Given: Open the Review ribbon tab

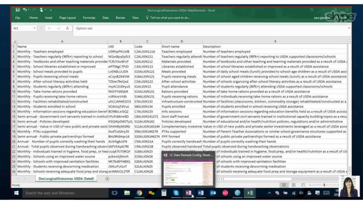Looking at the screenshot, I should (x=120, y=18).
